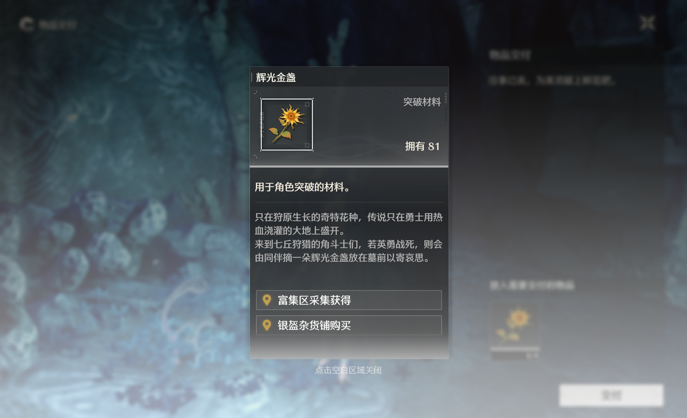The height and width of the screenshot is (418, 687).
Task: Click the 拥有 81 owned count
Action: point(422,146)
